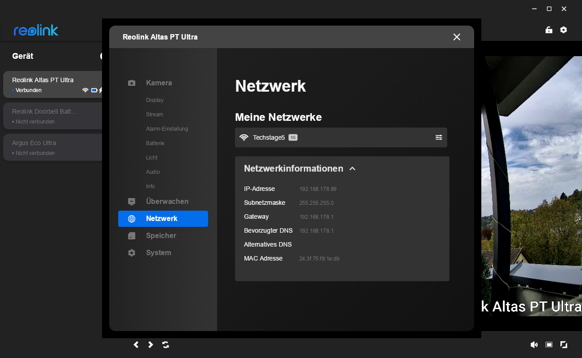
Task: Expand the Überwachen section
Action: coord(167,202)
